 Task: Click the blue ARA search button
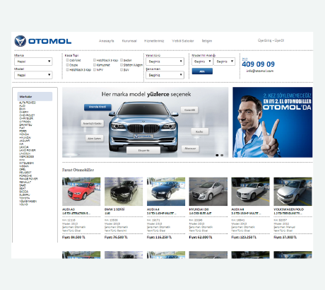202,71
